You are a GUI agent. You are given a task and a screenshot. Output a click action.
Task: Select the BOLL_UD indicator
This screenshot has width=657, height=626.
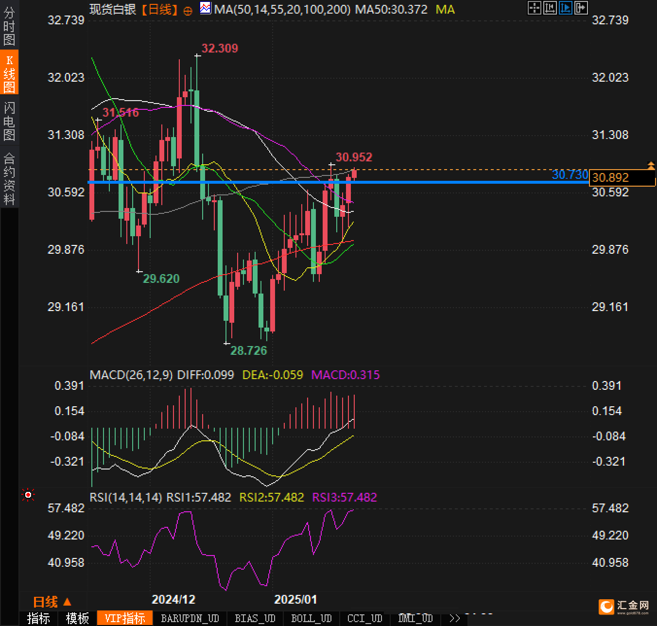(311, 618)
